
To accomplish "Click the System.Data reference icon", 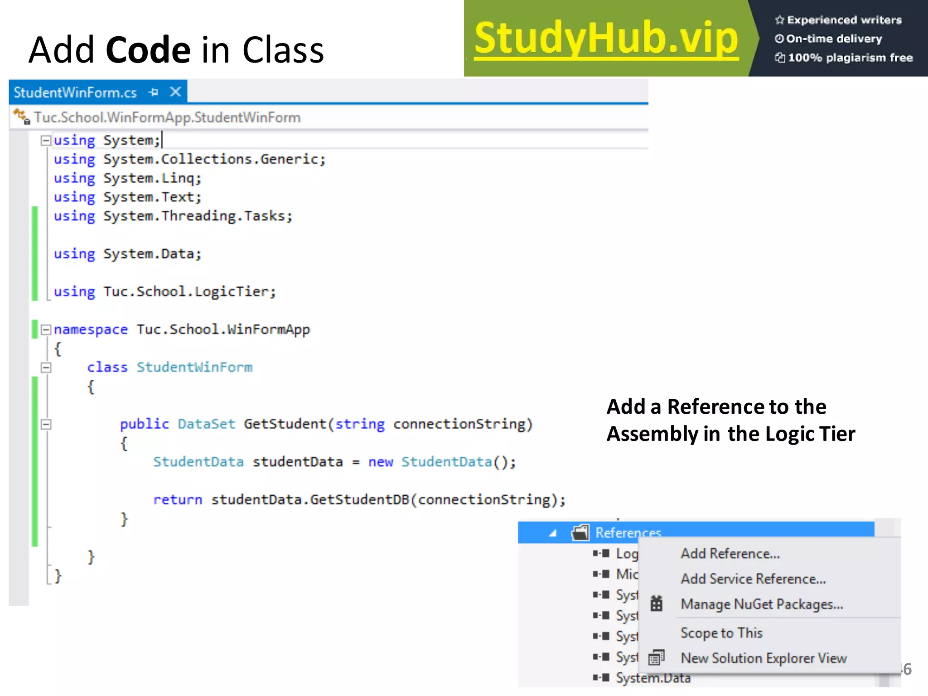I will pyautogui.click(x=601, y=677).
